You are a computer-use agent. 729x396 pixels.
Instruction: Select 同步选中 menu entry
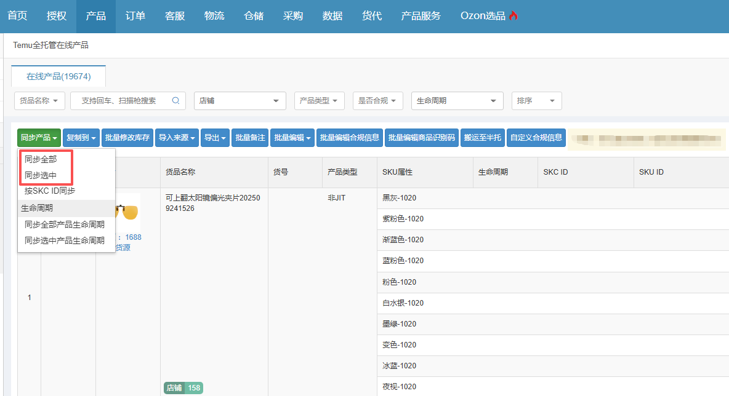tap(41, 175)
